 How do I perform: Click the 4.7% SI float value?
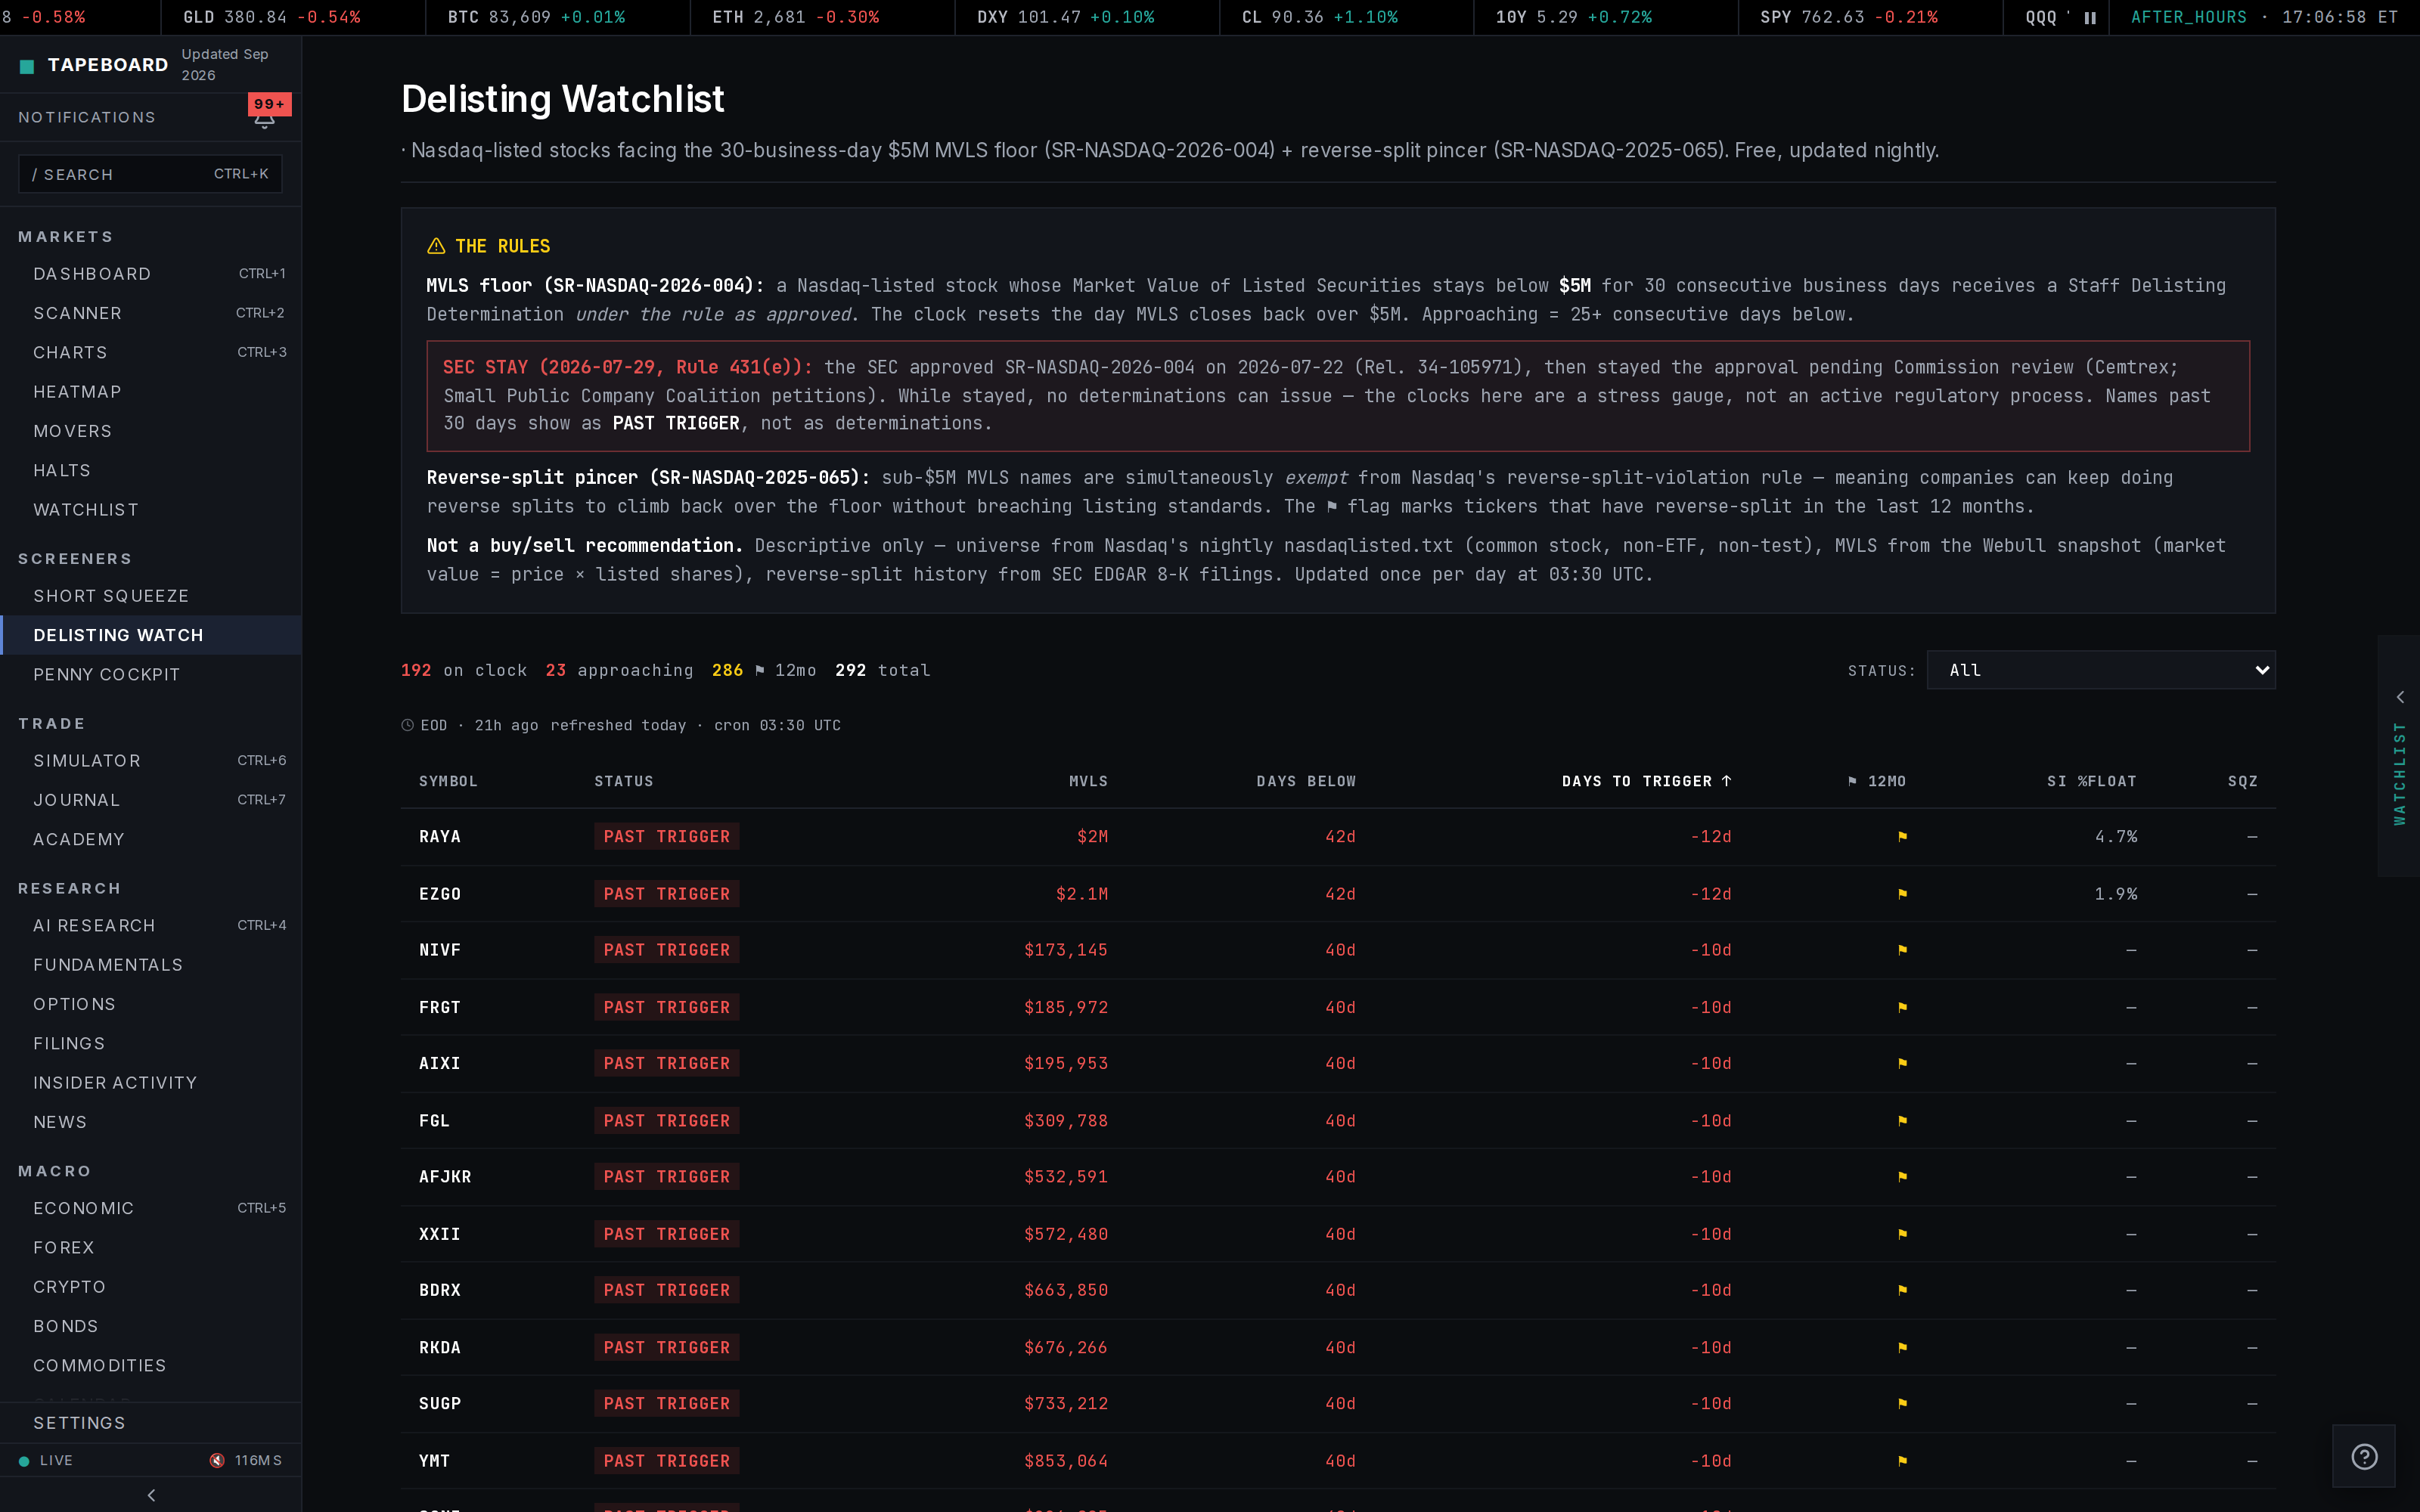2116,837
